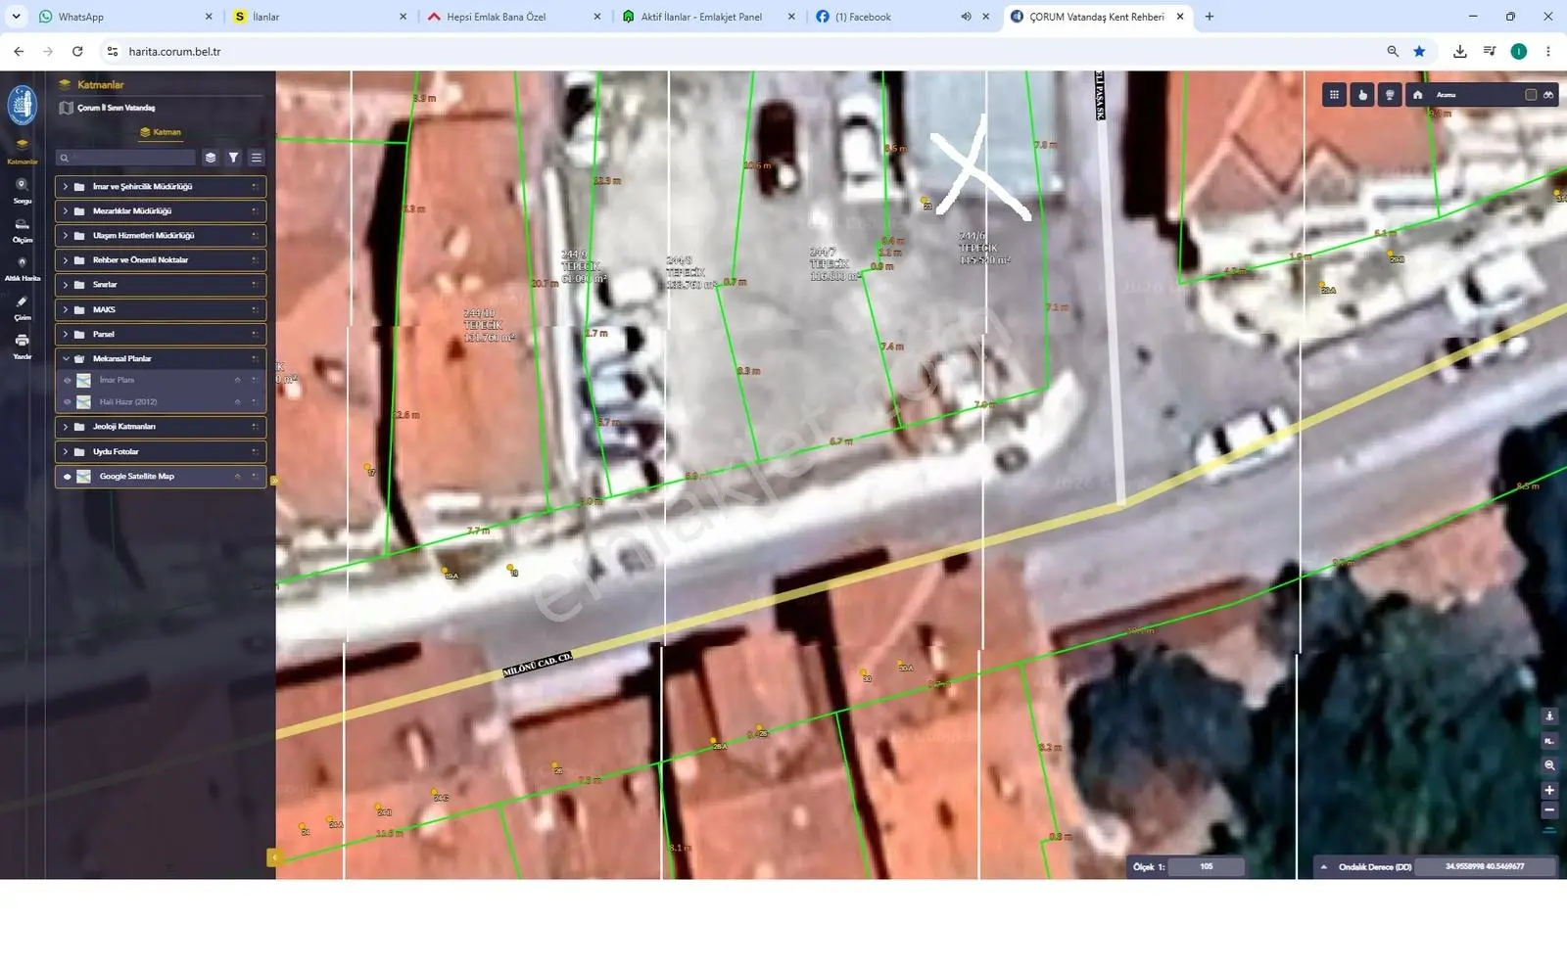The height and width of the screenshot is (970, 1567).
Task: Click the Yazdır printer icon
Action: click(22, 346)
